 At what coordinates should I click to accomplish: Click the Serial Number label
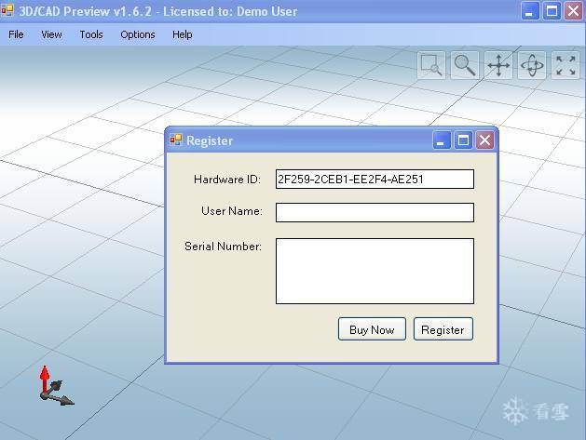coord(223,247)
